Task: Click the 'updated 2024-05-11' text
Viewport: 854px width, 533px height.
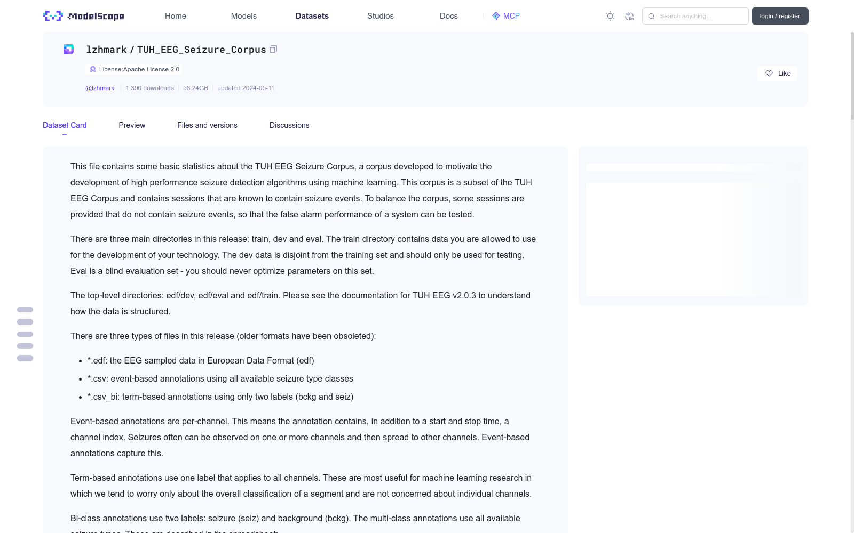Action: [246, 88]
